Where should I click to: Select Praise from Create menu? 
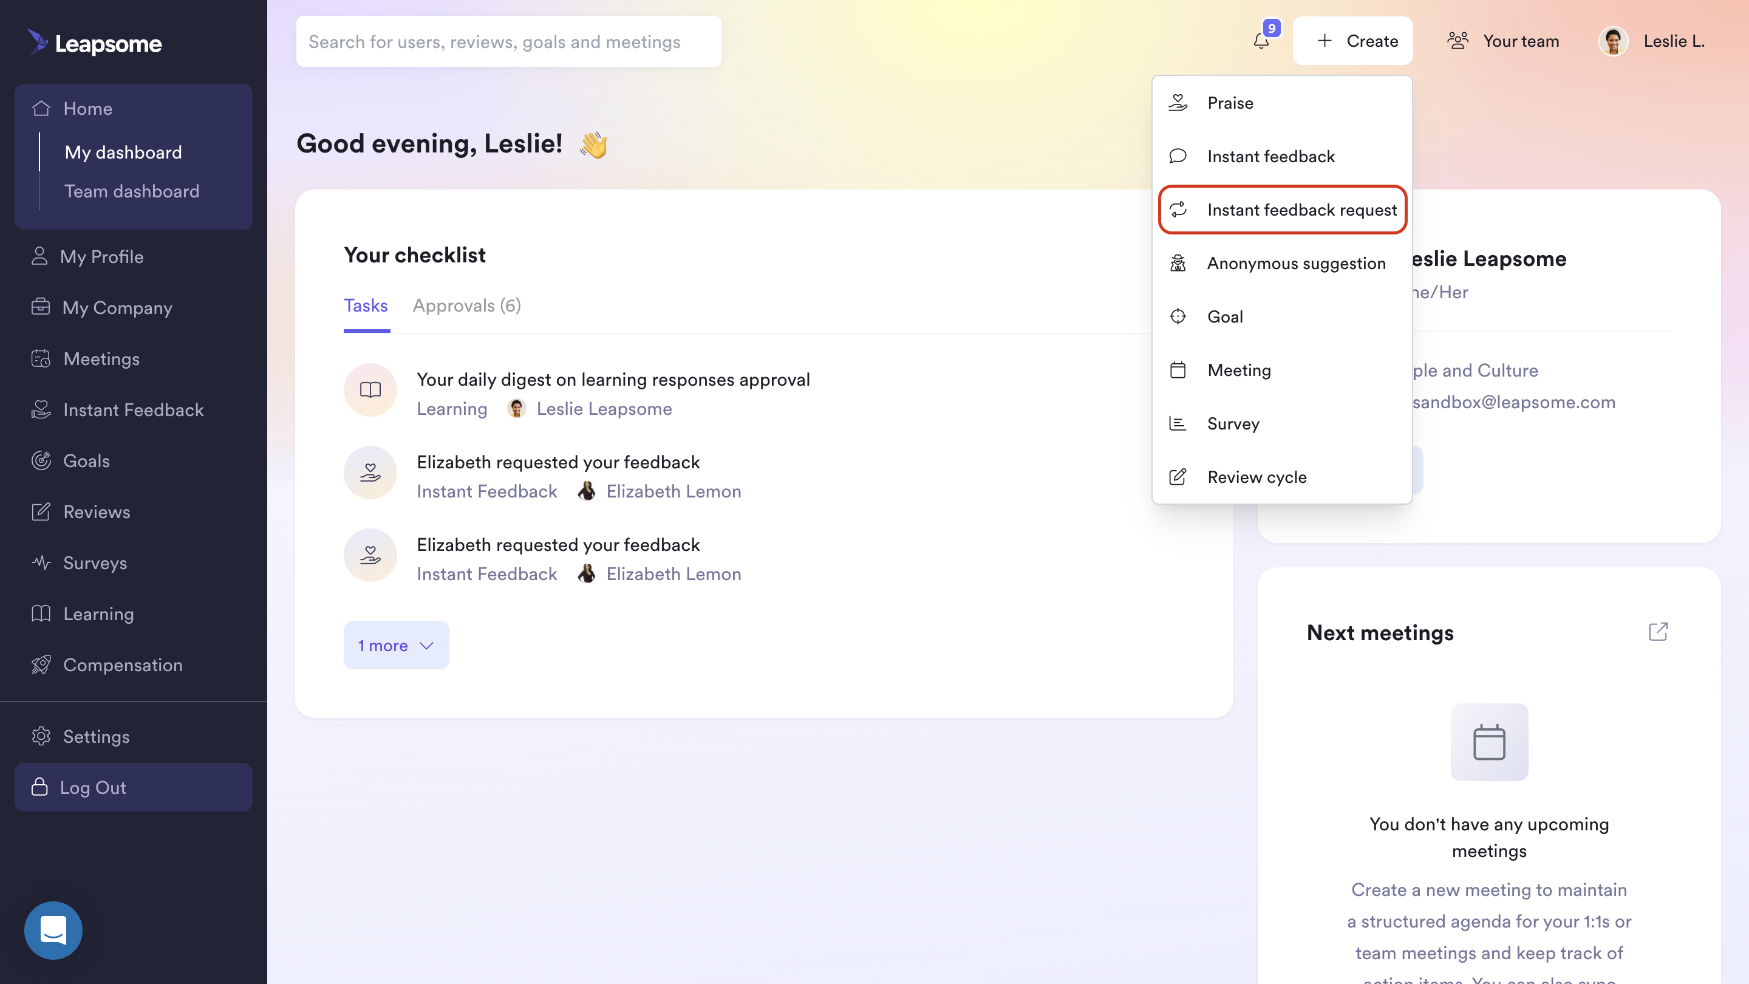[1282, 103]
